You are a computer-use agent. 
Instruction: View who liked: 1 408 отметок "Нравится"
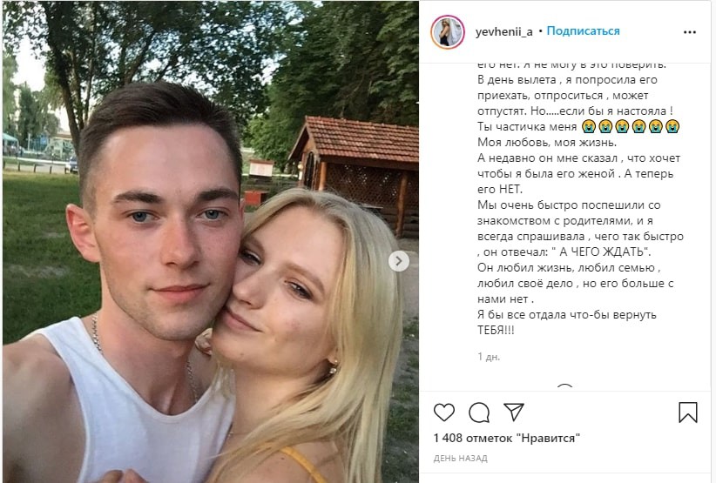pos(506,439)
